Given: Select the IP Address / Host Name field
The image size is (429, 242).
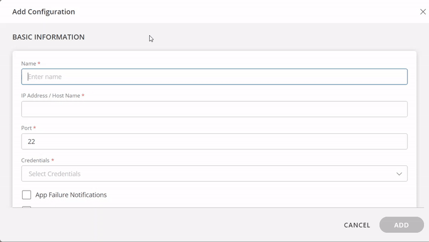Looking at the screenshot, I should pyautogui.click(x=214, y=109).
